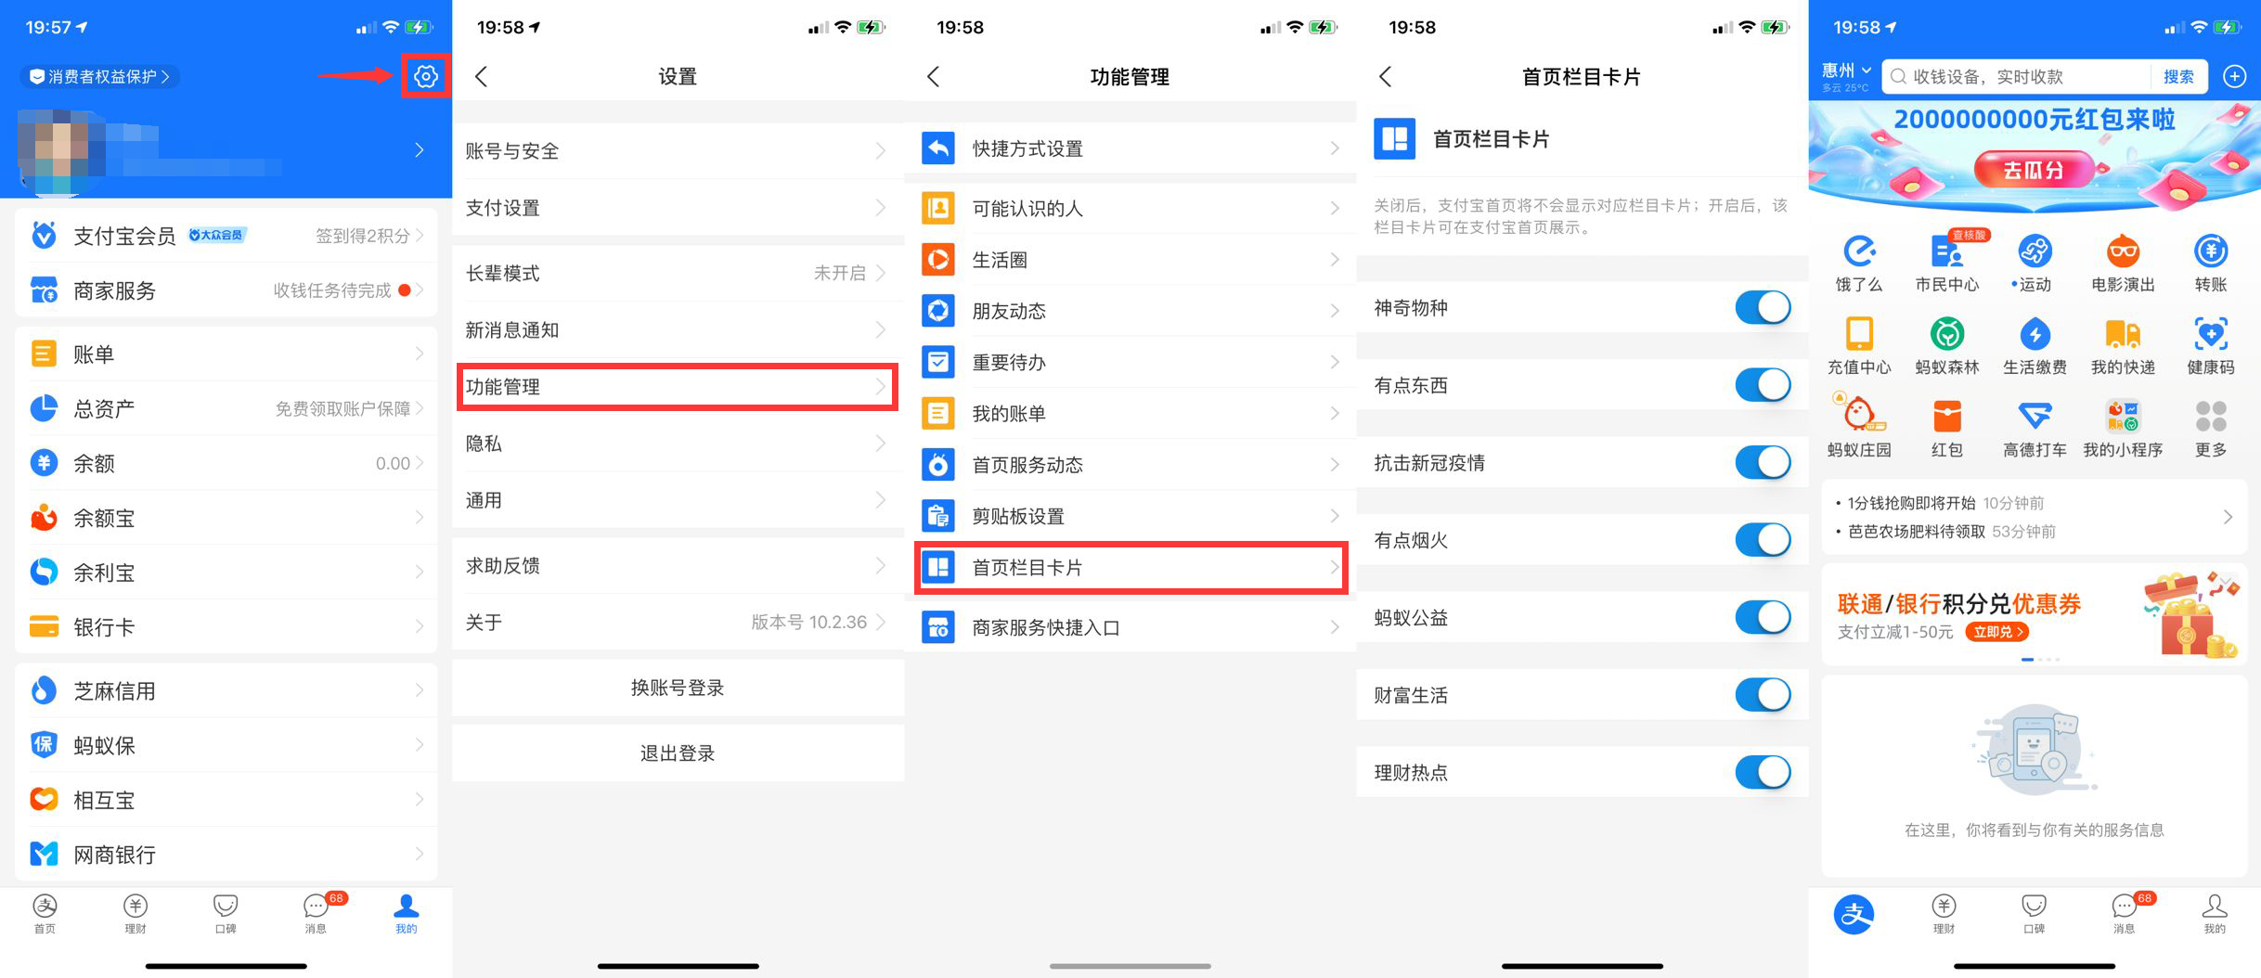2261x978 pixels.
Task: Tap 立即兑 coupon button
Action: click(1996, 632)
